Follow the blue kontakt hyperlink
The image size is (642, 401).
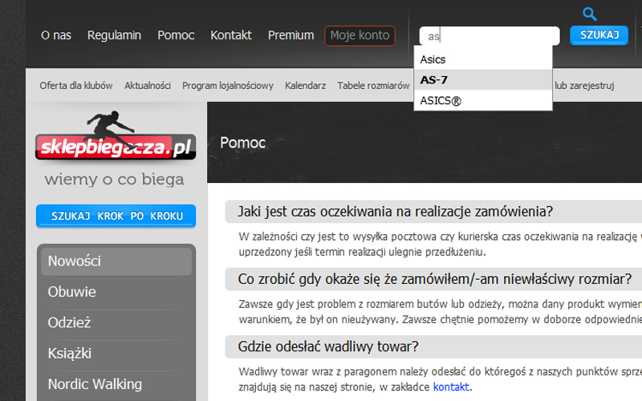pyautogui.click(x=451, y=387)
